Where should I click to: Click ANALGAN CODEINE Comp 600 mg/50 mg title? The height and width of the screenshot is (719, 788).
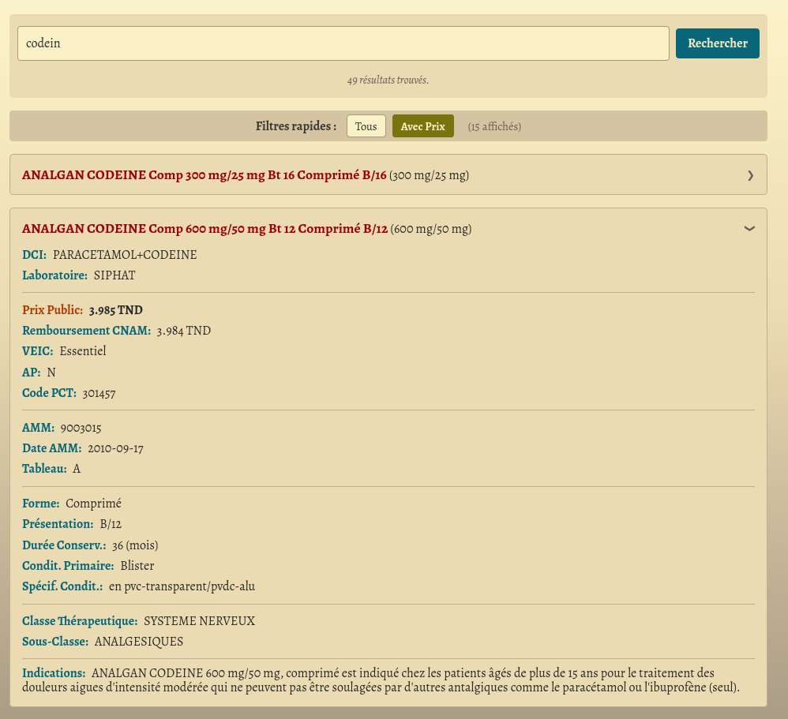[x=205, y=229]
